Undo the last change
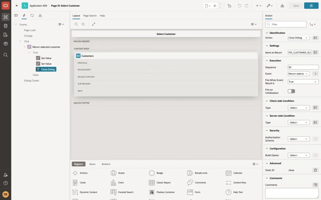This screenshot has height=200, width=321. [239, 6]
